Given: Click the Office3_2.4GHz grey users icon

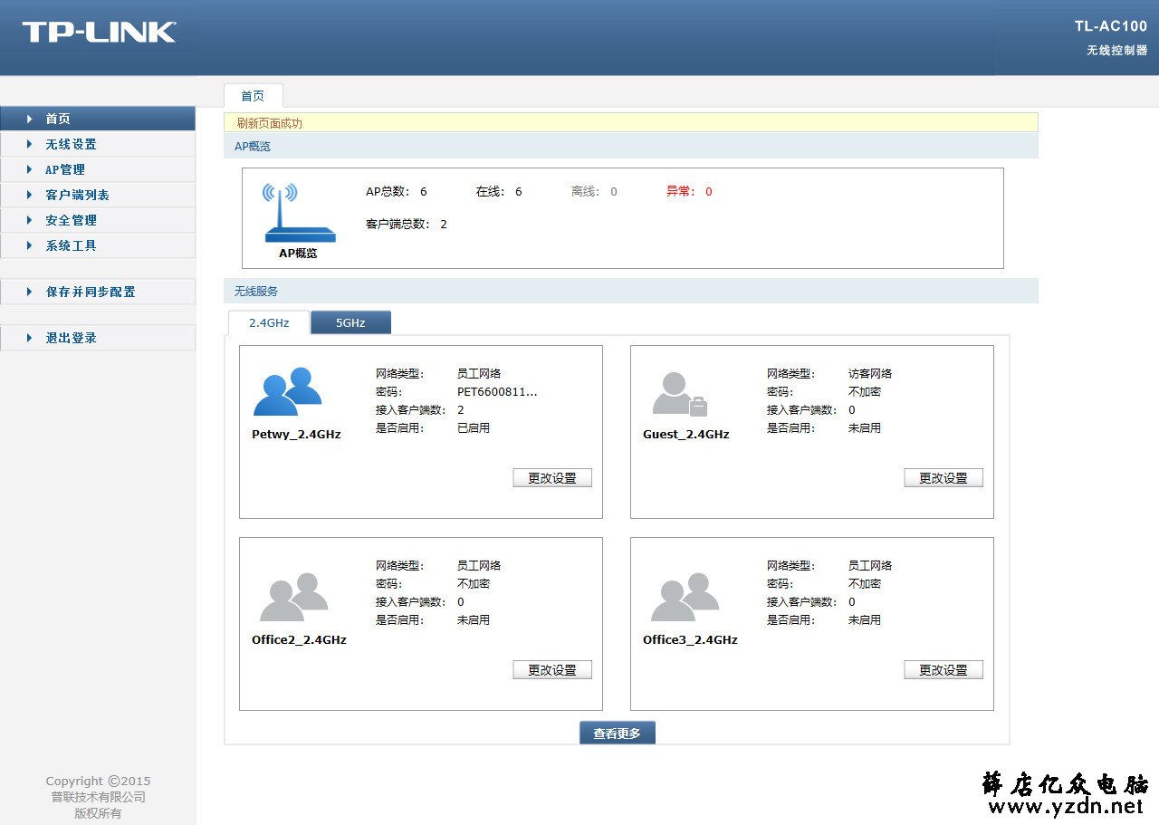Looking at the screenshot, I should 685,596.
